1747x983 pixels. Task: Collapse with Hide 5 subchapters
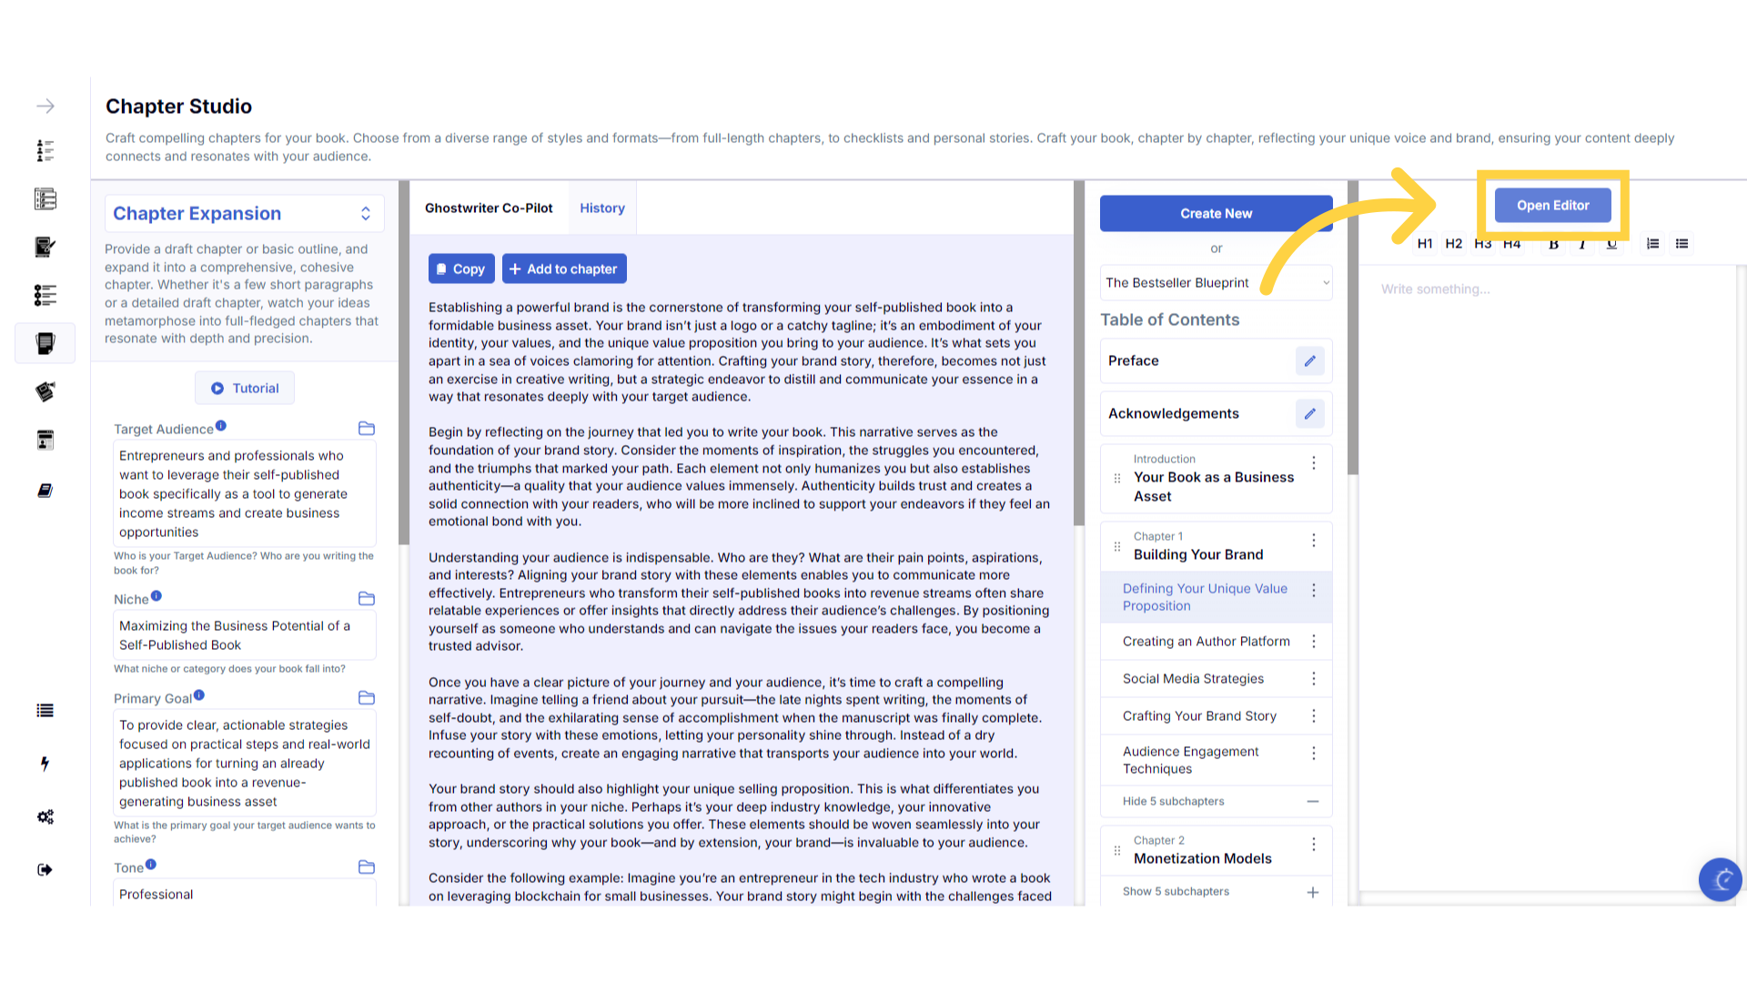click(1216, 801)
